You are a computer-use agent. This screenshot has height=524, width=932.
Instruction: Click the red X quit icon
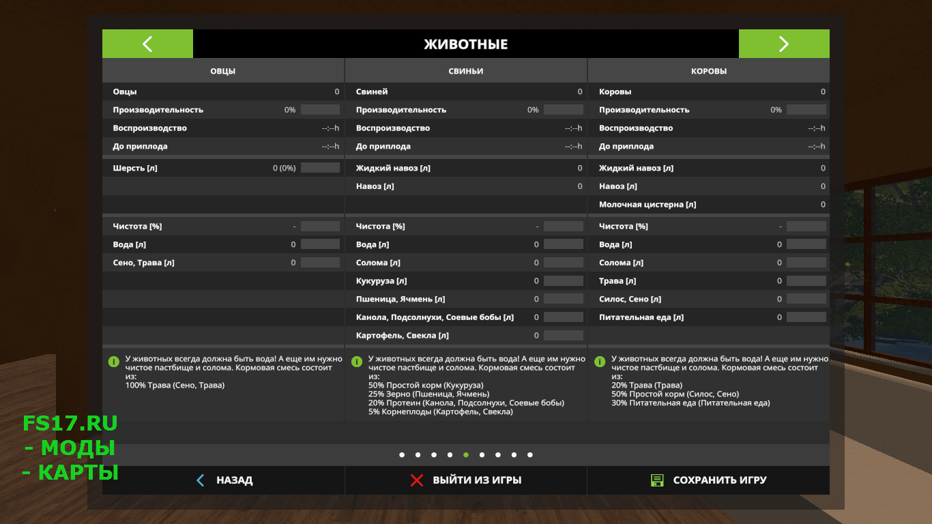[417, 480]
